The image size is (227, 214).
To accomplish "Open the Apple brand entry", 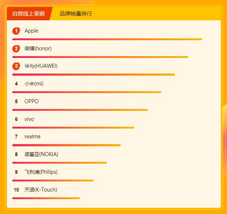I will [x=31, y=31].
